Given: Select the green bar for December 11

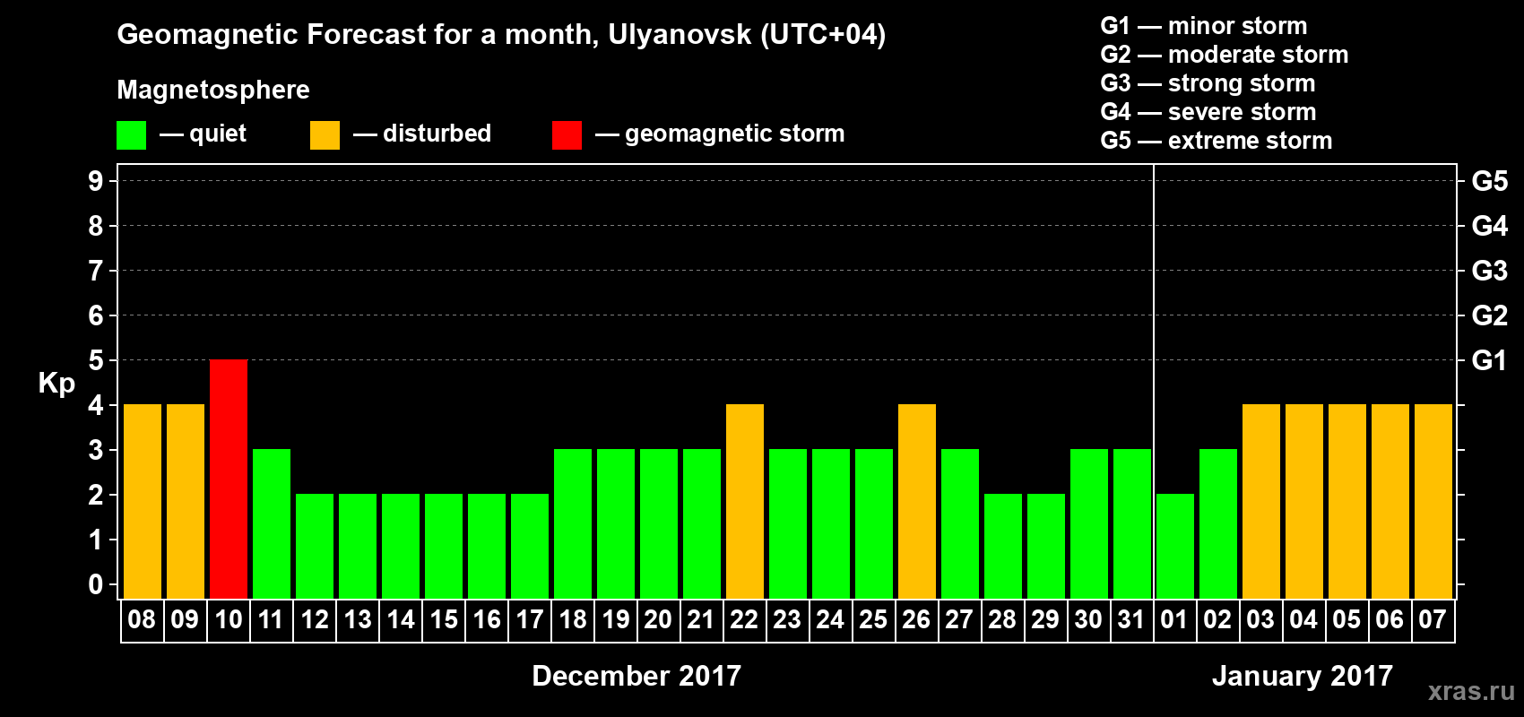Looking at the screenshot, I should coord(272,523).
